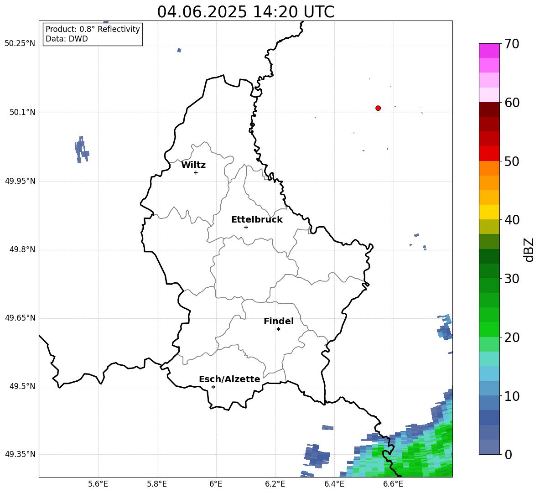Click the yellow colorbar segment above 40
The height and width of the screenshot is (493, 540).
pos(489,212)
